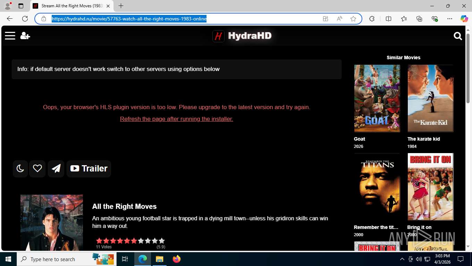This screenshot has height=266, width=472.
Task: Open the app available icon in address bar
Action: 326,19
